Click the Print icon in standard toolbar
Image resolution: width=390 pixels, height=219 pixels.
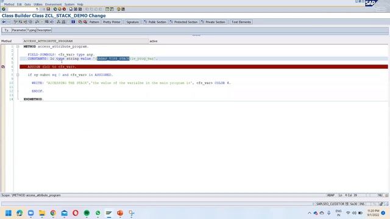(x=71, y=9)
